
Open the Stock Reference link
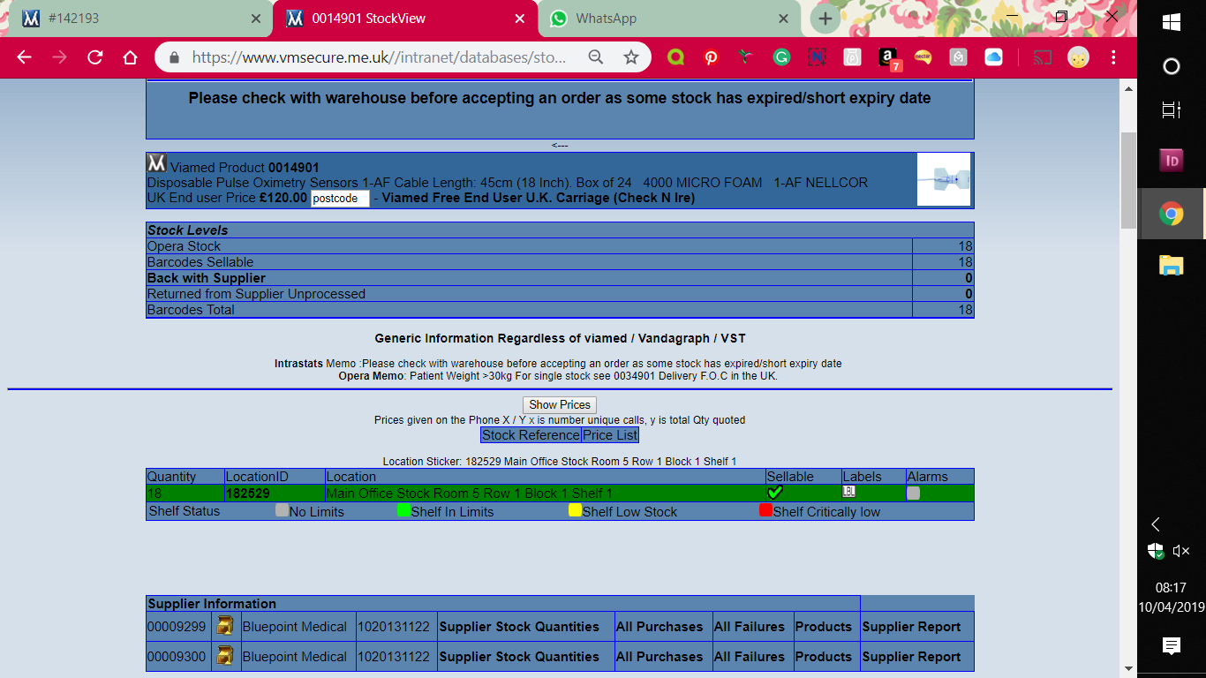pyautogui.click(x=531, y=435)
